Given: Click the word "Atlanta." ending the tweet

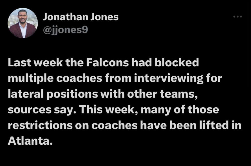Looking at the screenshot, I should click(x=30, y=141).
